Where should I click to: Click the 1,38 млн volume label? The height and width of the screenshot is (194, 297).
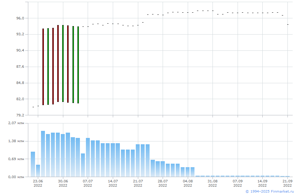pos(16,141)
